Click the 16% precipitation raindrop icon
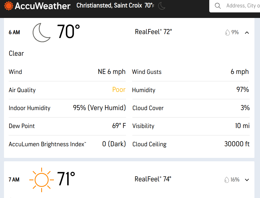This screenshot has height=198, width=260. tap(226, 180)
